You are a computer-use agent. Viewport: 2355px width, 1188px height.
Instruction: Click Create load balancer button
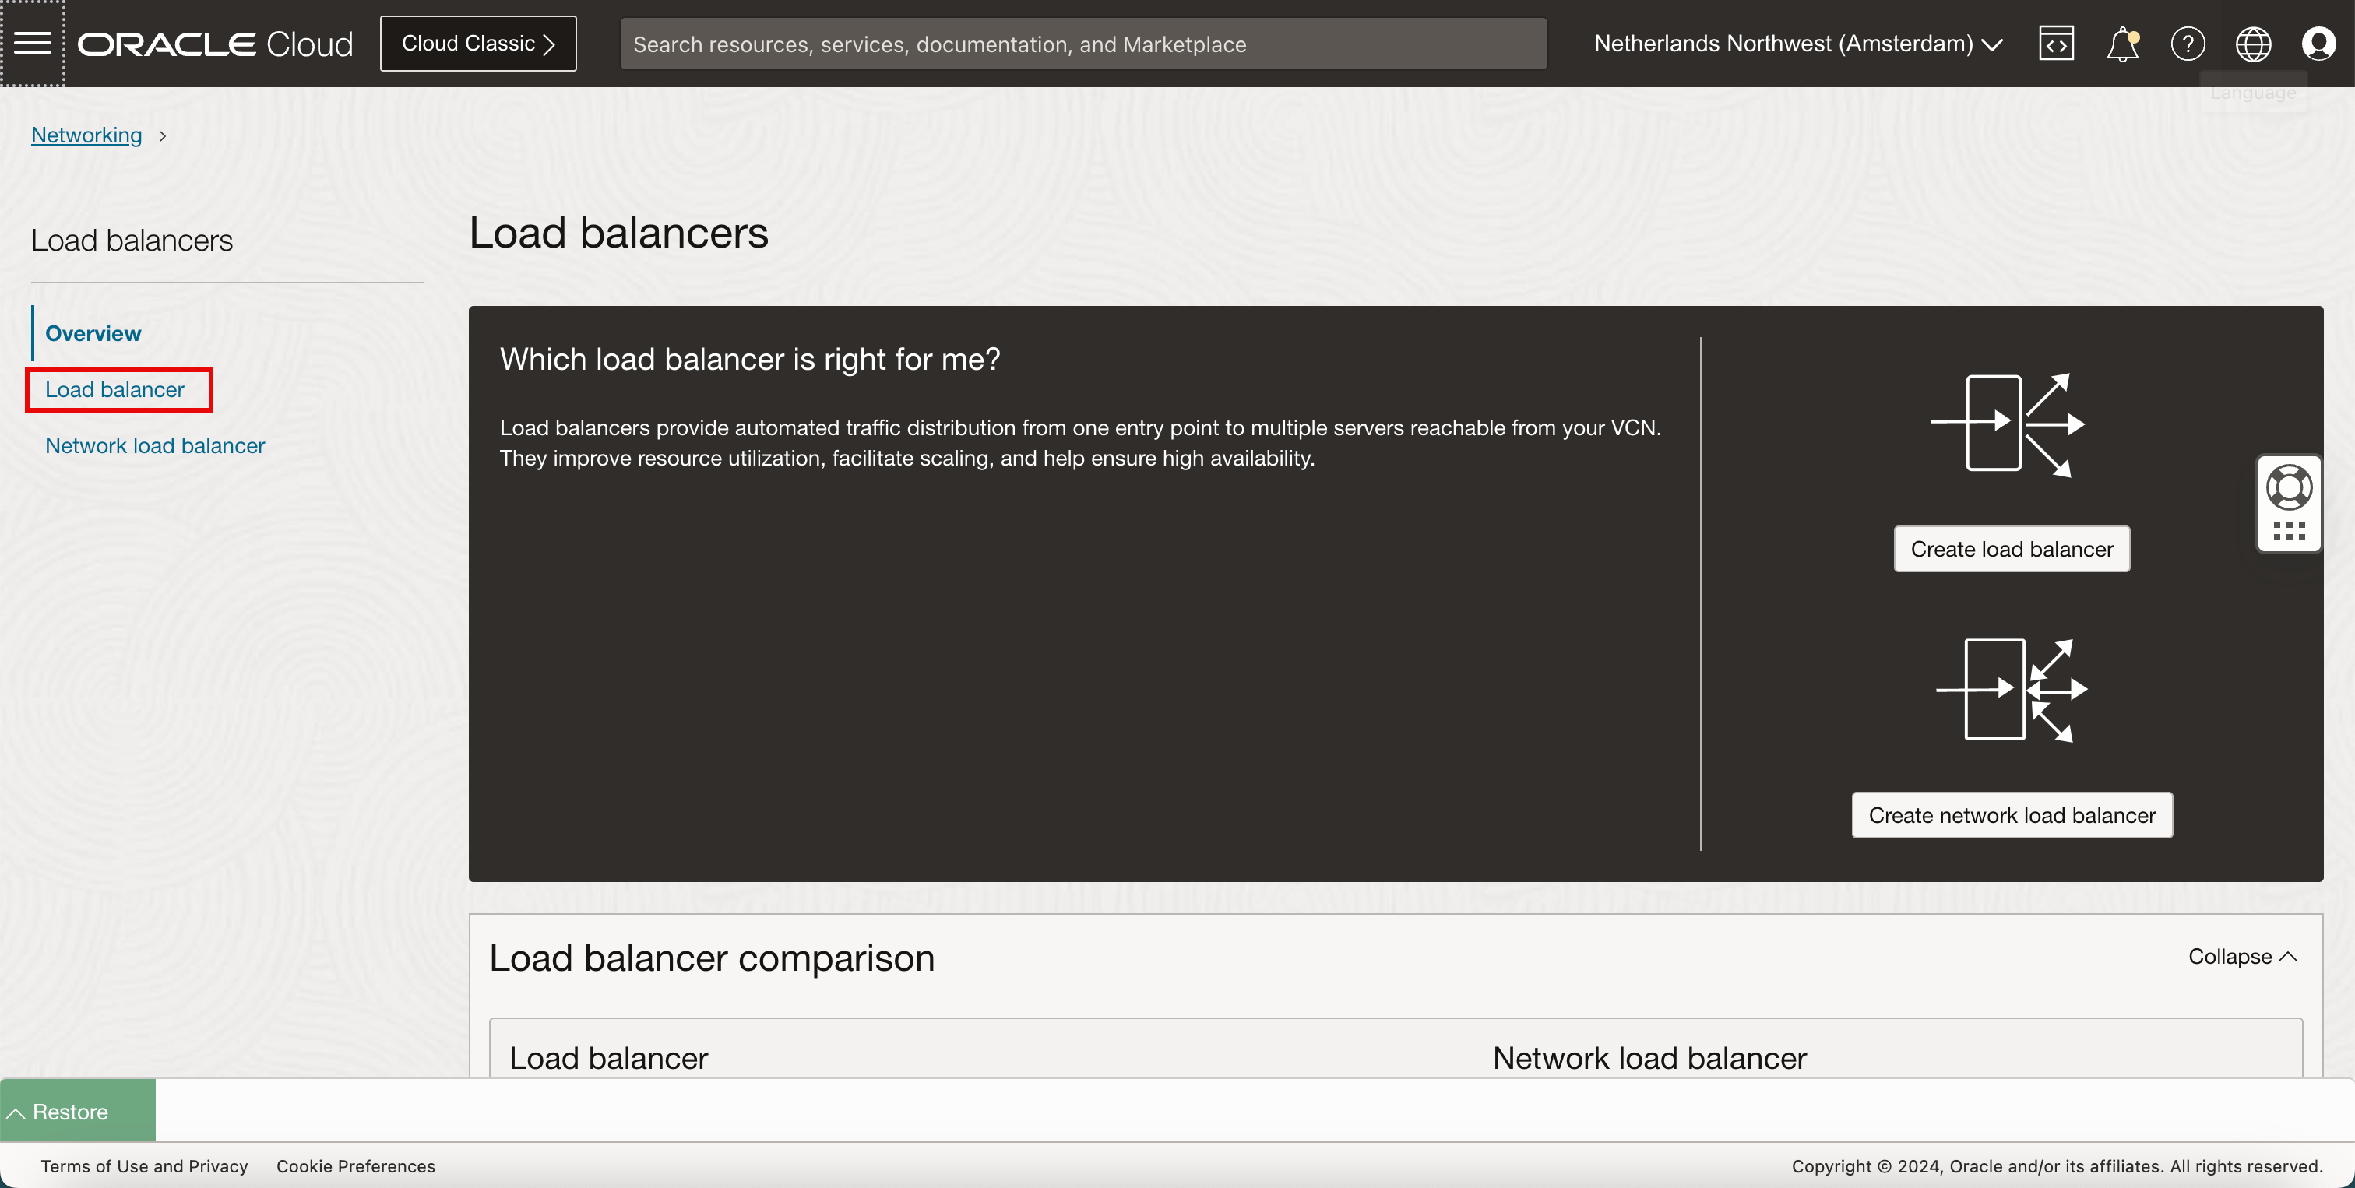2012,548
